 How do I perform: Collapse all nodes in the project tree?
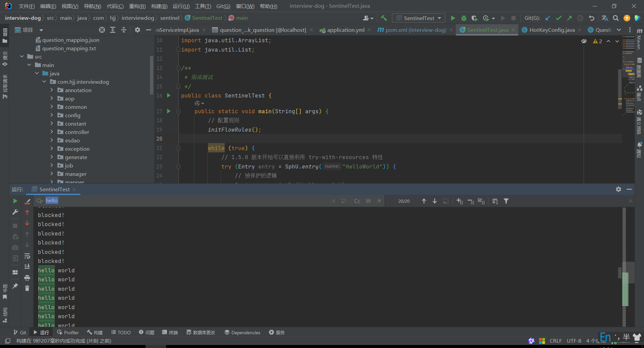(x=124, y=30)
